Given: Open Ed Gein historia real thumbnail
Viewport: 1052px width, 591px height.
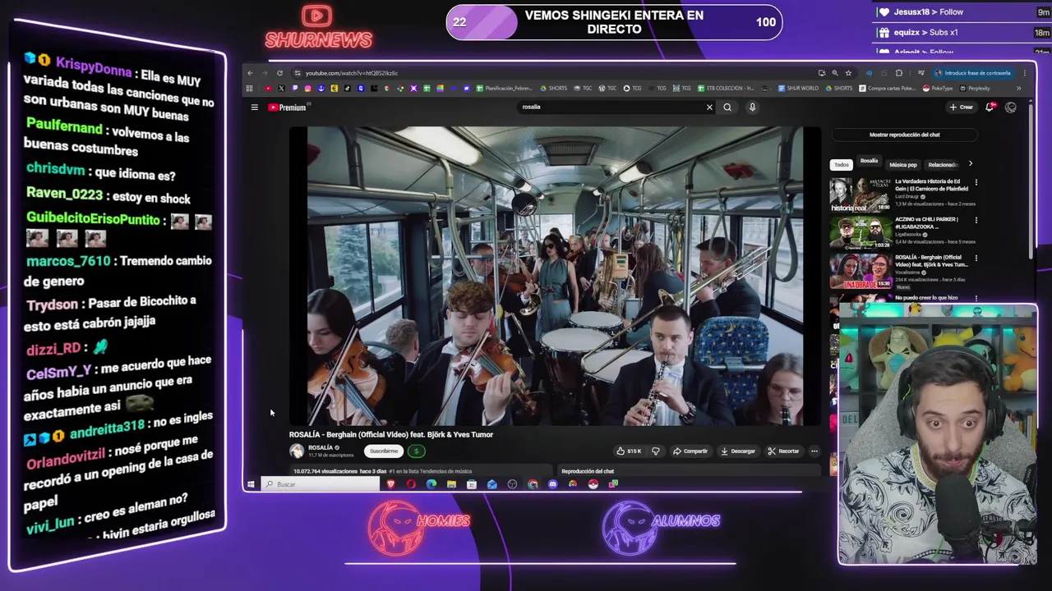Looking at the screenshot, I should click(x=860, y=195).
